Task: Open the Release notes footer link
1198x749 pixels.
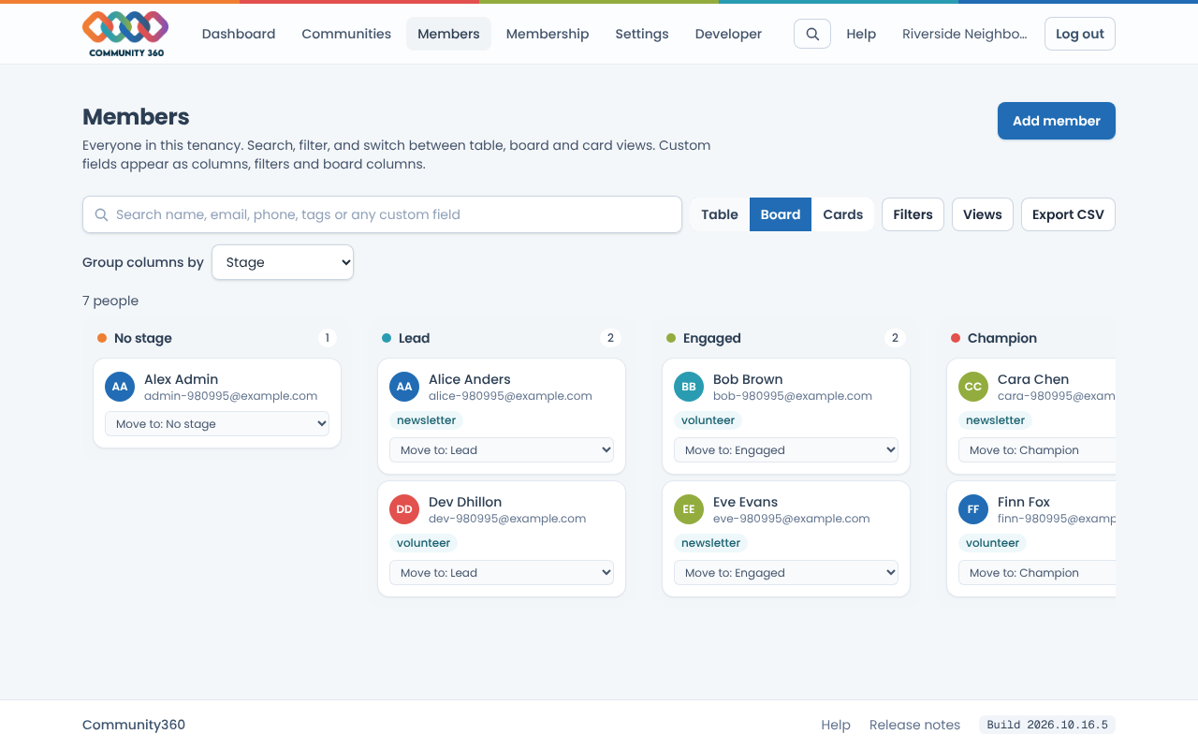Action: pyautogui.click(x=914, y=725)
